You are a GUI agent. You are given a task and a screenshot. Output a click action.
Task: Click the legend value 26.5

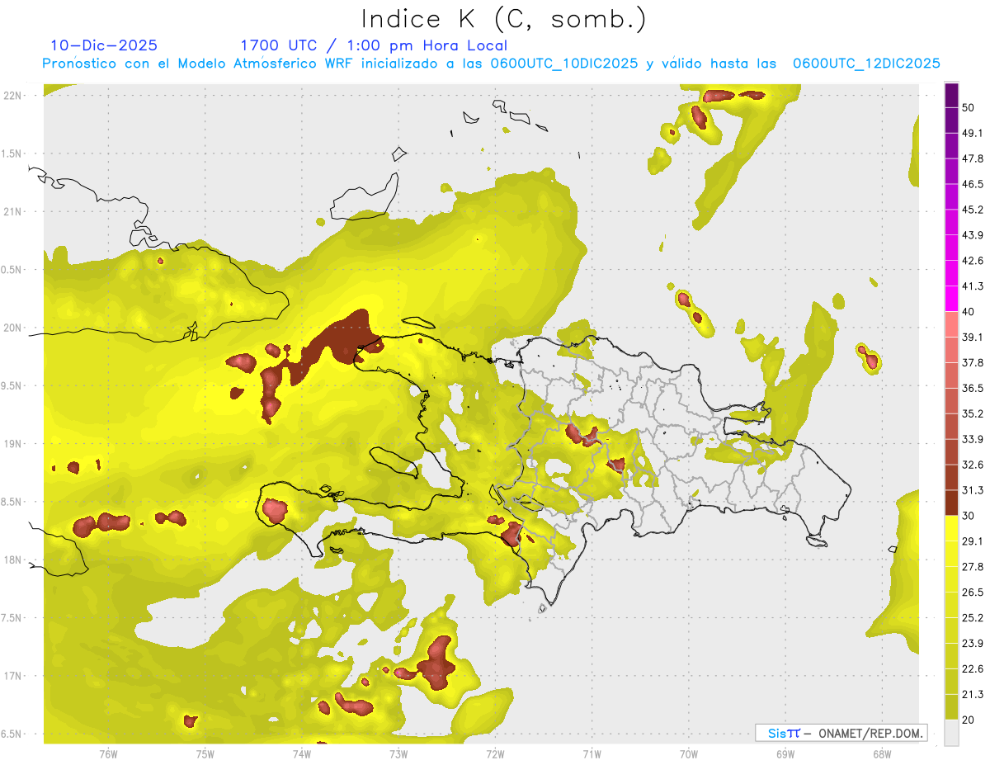[973, 593]
